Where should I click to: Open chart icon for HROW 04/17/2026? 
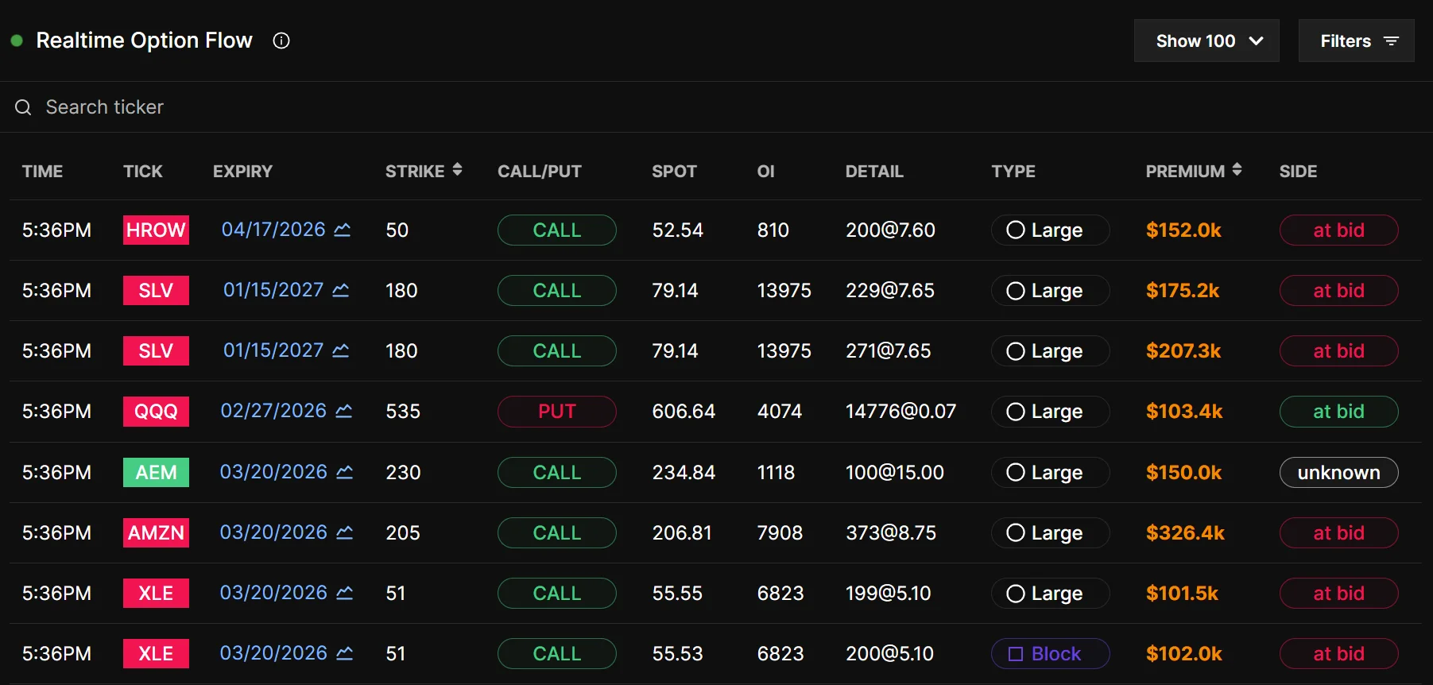[x=343, y=230]
